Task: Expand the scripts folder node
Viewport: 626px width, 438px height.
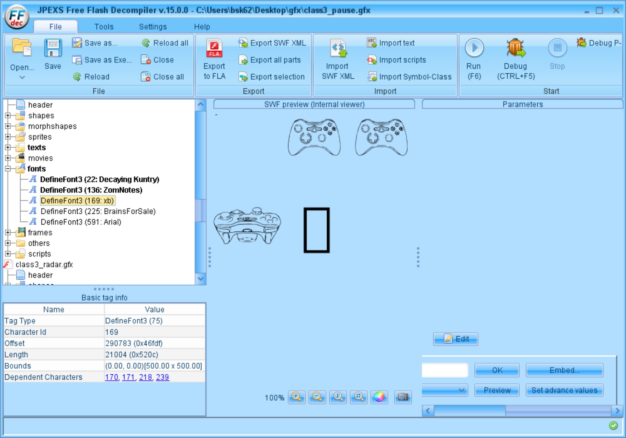Action: pyautogui.click(x=8, y=254)
